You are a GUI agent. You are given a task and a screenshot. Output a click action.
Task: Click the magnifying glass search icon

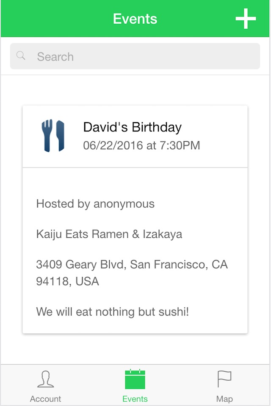pyautogui.click(x=21, y=56)
